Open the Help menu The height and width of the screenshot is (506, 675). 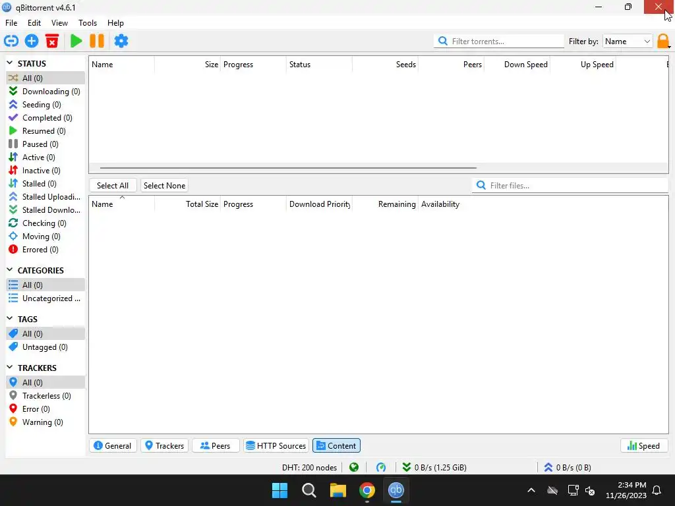[x=115, y=23]
